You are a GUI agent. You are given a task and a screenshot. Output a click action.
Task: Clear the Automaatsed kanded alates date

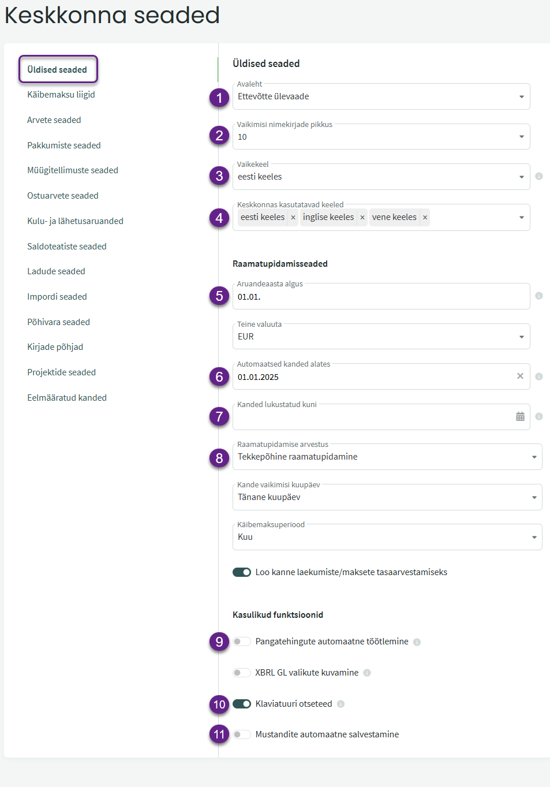[x=520, y=376]
